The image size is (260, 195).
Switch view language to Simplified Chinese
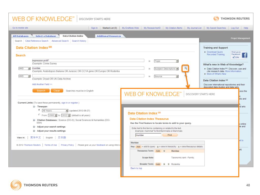(36, 137)
